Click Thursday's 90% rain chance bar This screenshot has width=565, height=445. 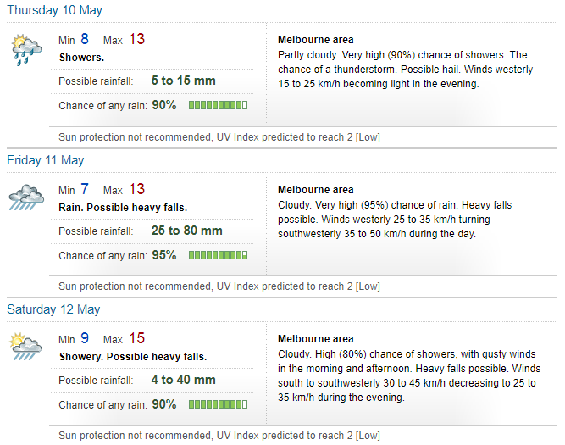coord(218,105)
